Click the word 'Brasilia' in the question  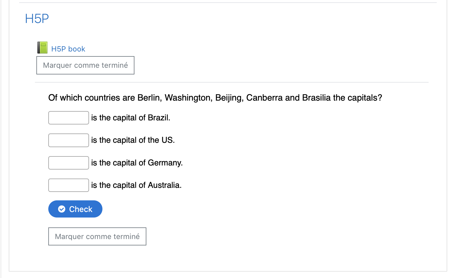pos(316,98)
